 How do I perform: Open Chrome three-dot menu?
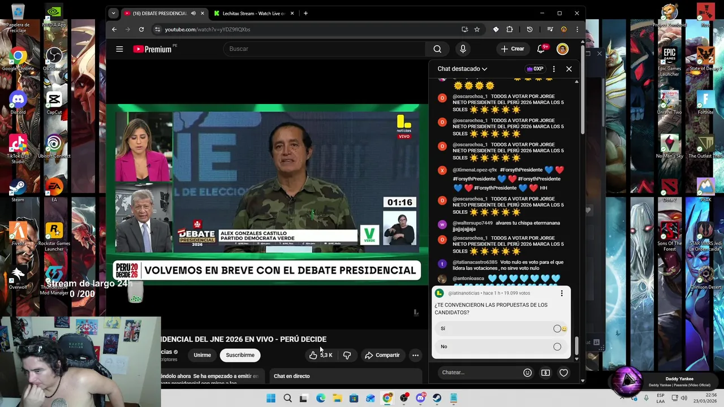pyautogui.click(x=577, y=29)
